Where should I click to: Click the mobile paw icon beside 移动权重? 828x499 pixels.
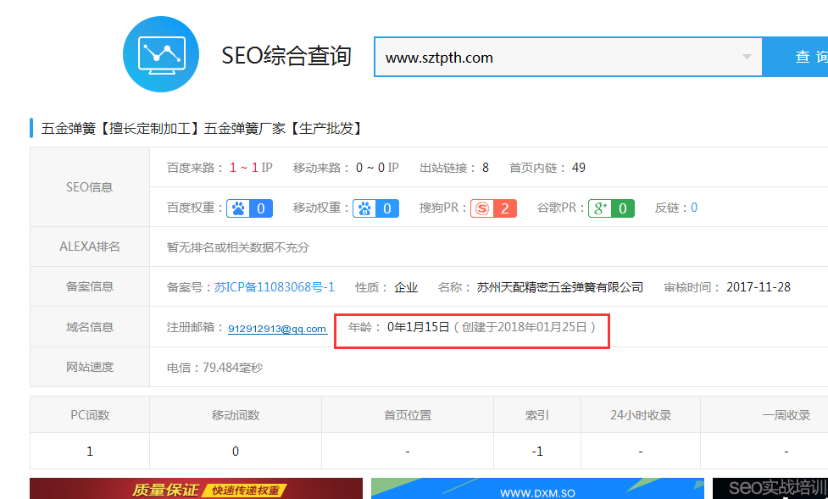click(365, 208)
